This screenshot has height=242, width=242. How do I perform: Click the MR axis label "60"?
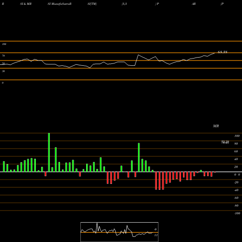point(236,151)
